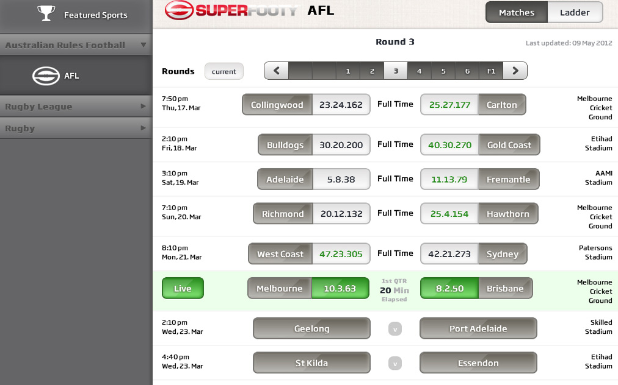Collapse the Australian Rules Football section
Screen dimensions: 618x385
[x=76, y=45]
